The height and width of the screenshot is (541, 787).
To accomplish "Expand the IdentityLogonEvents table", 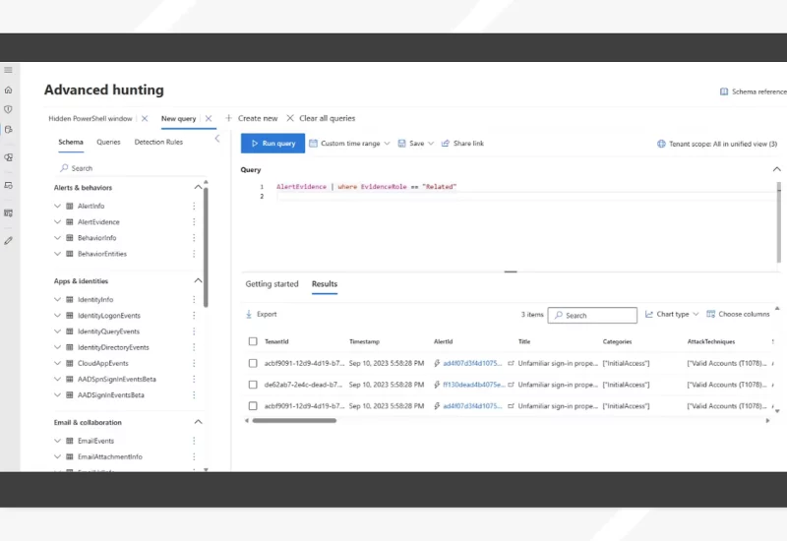I will click(x=57, y=316).
